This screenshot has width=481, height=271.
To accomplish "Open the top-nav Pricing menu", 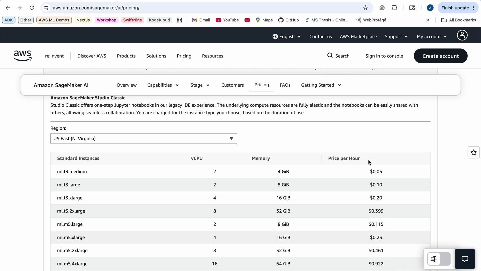I will [x=184, y=56].
